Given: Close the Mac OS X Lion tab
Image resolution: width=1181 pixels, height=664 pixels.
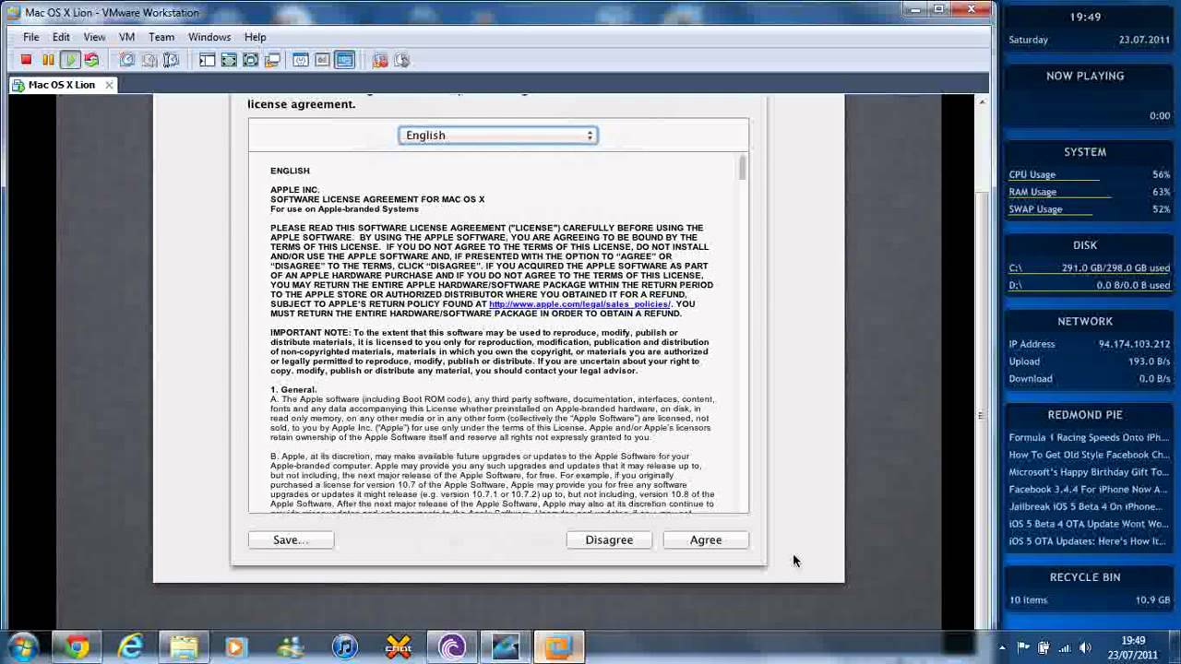Looking at the screenshot, I should tap(109, 85).
